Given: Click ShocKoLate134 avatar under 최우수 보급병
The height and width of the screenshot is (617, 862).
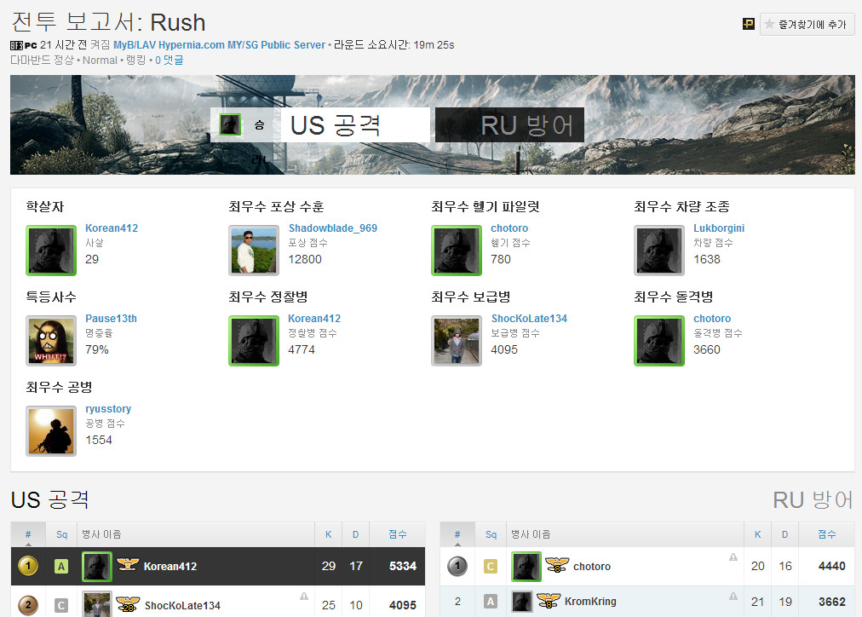Looking at the screenshot, I should click(x=457, y=340).
